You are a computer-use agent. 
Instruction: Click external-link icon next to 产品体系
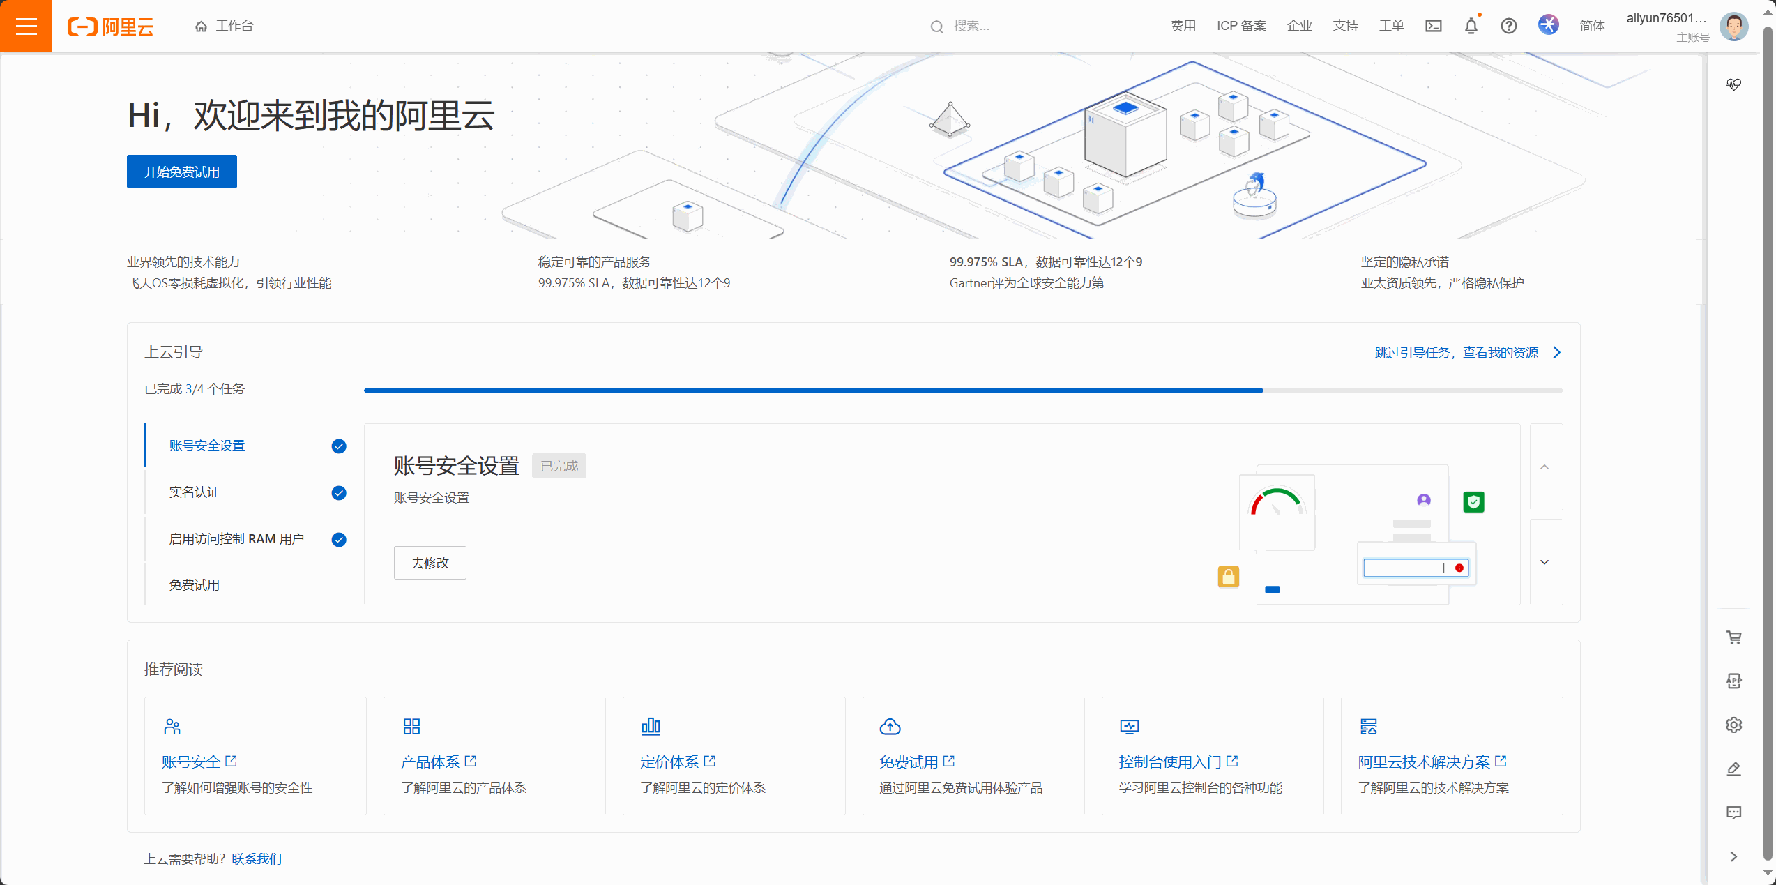pos(471,761)
